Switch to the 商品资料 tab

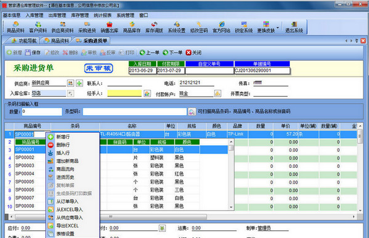tap(56, 41)
